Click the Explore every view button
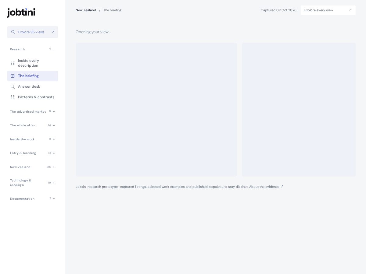 pyautogui.click(x=328, y=10)
